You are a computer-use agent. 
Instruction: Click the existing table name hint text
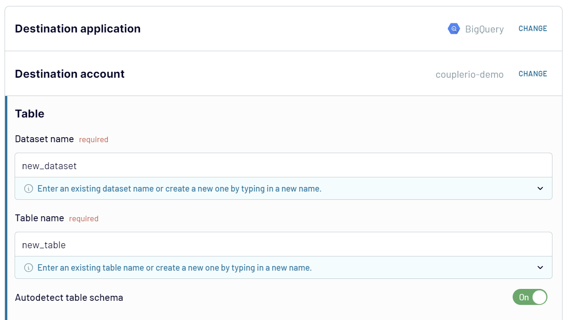click(174, 268)
